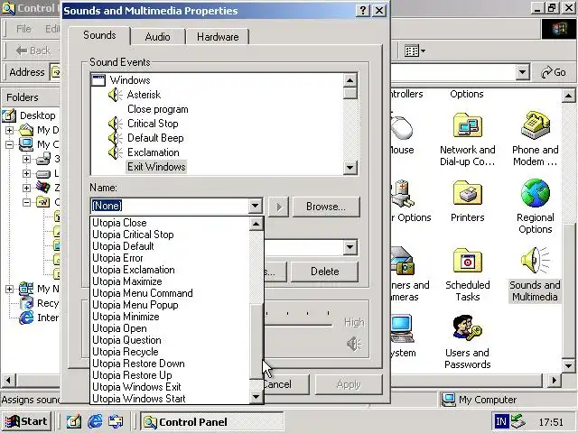Open Regional Options globe icon
Screen dimensions: 578x433
pyautogui.click(x=536, y=193)
